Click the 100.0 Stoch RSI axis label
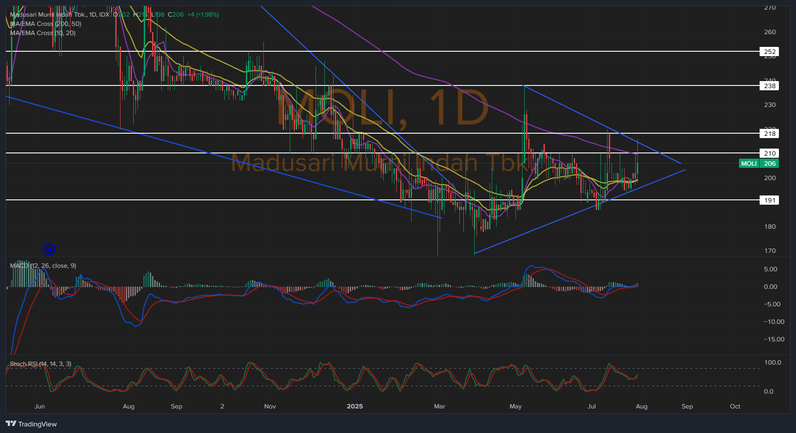 (x=773, y=362)
